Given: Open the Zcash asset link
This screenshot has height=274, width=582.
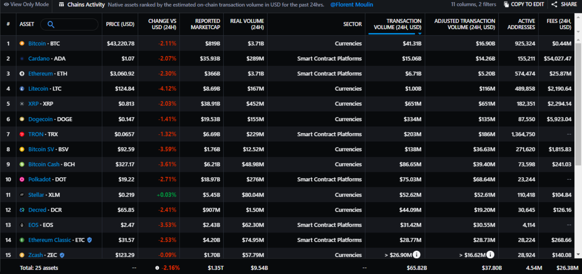Looking at the screenshot, I should (x=35, y=255).
